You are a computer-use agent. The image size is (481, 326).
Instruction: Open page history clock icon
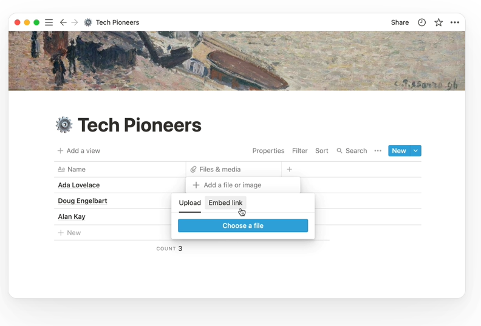click(422, 22)
